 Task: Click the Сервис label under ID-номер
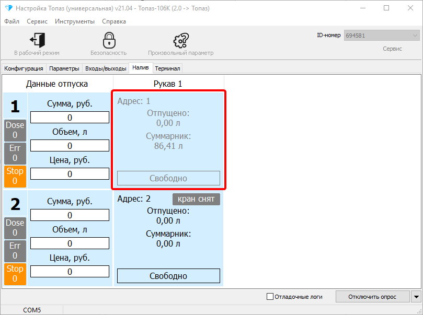click(392, 49)
